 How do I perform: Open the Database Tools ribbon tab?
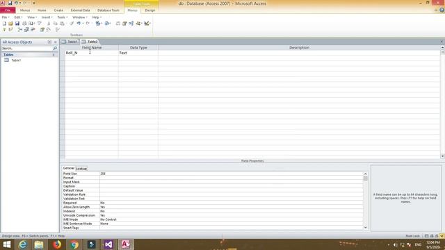pos(108,10)
